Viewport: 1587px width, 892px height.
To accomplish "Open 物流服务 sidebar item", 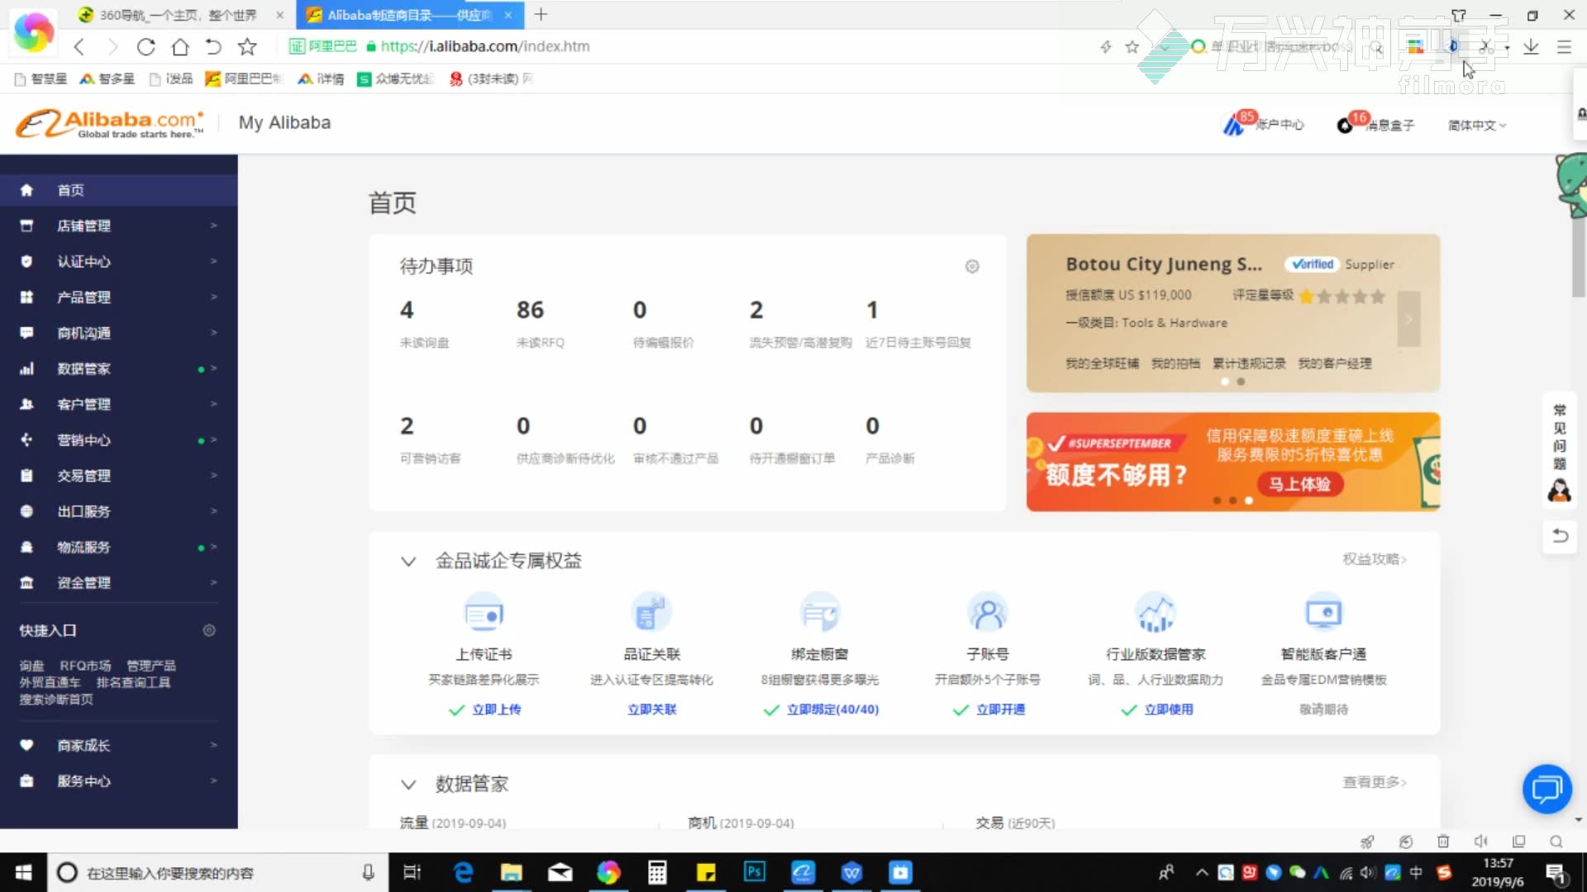I will 119,547.
